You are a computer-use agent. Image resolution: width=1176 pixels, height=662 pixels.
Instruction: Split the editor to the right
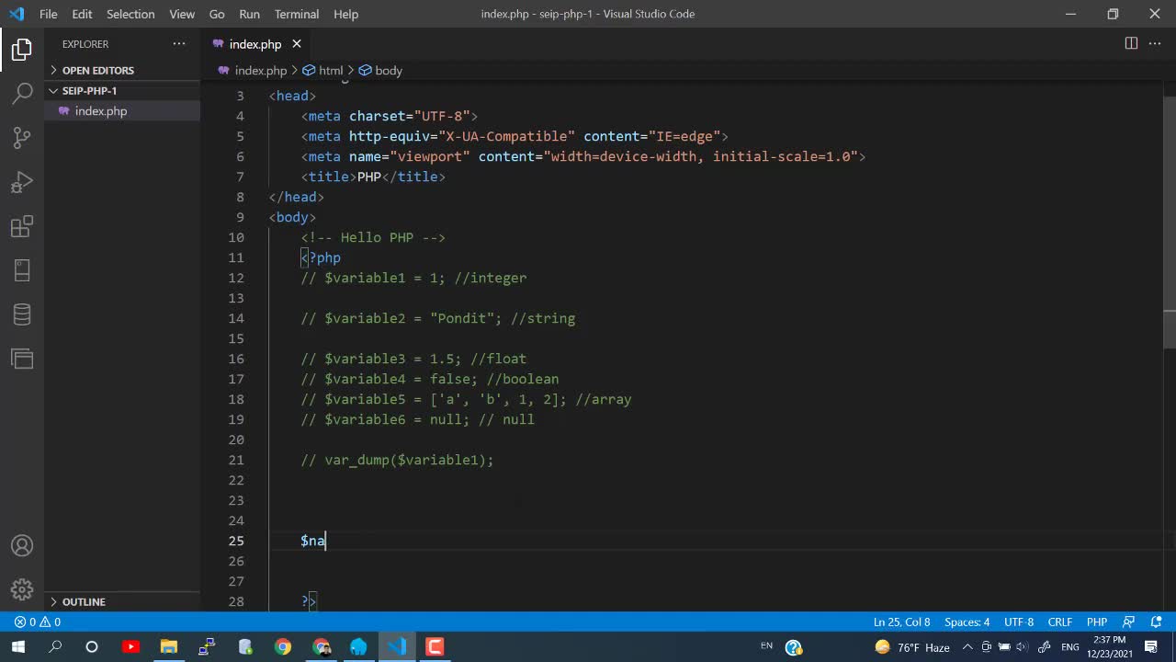tap(1131, 43)
